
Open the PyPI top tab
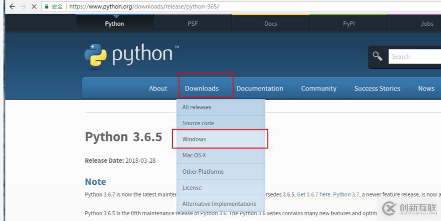[x=349, y=24]
